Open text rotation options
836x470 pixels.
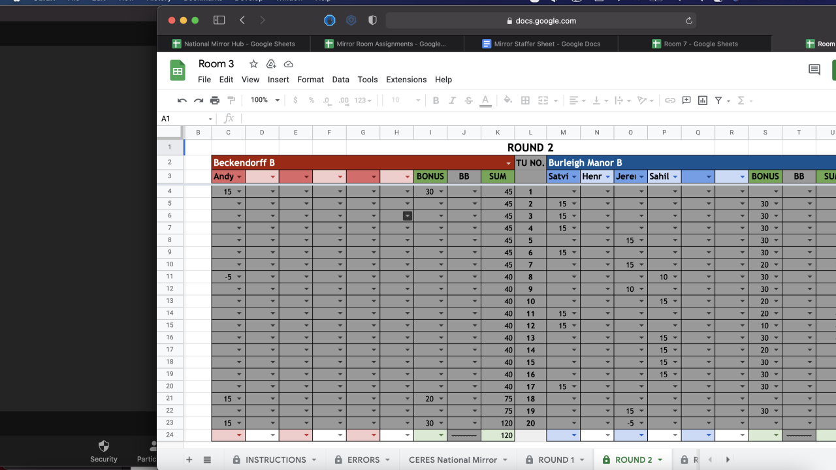click(x=645, y=101)
